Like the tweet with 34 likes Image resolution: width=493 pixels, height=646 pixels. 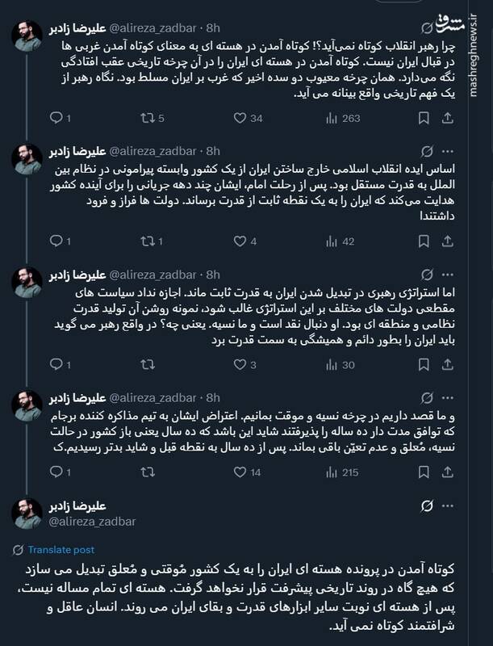[x=239, y=119]
